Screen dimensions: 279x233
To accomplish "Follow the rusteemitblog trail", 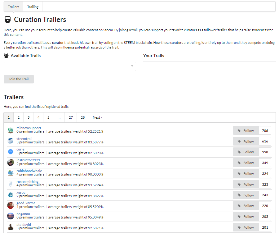I will tap(246, 184).
